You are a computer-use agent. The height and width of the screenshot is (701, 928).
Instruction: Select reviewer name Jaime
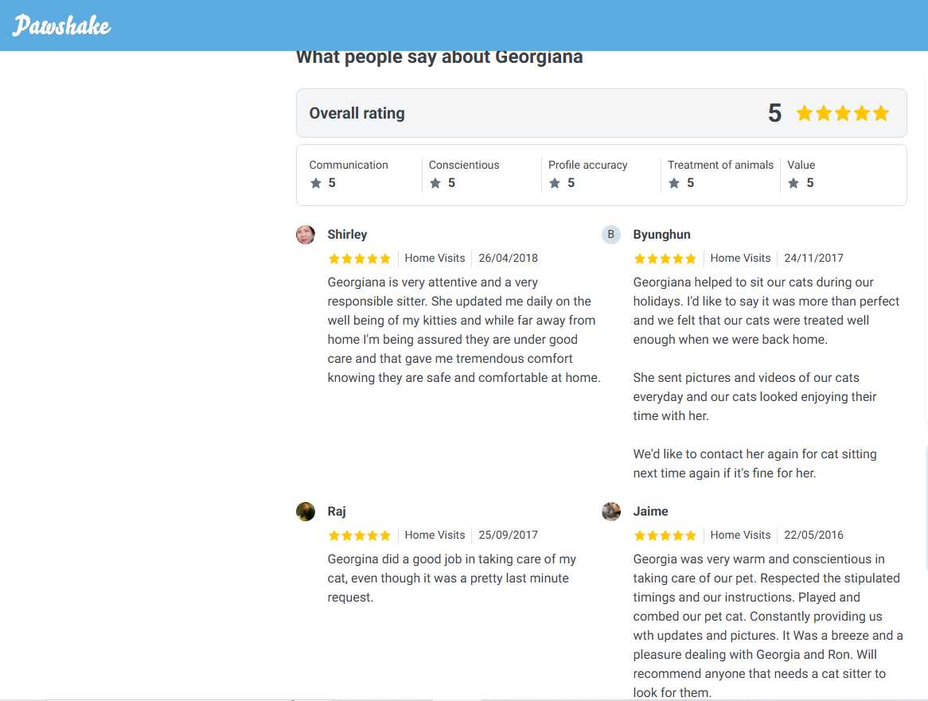click(x=650, y=512)
